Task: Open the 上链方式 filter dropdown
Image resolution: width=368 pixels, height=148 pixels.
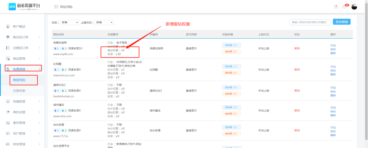Action: pyautogui.click(x=104, y=23)
